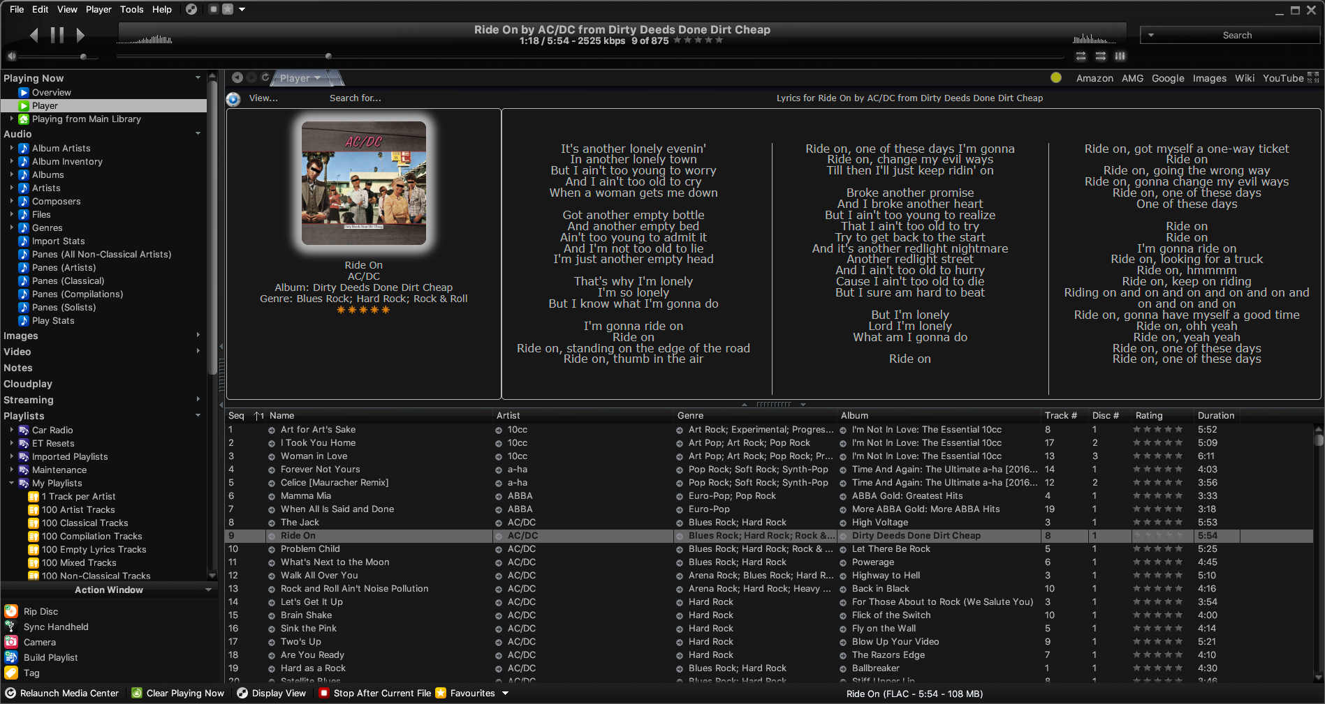1325x704 pixels.
Task: Click the Display View icon in top toolbar
Action: (191, 9)
